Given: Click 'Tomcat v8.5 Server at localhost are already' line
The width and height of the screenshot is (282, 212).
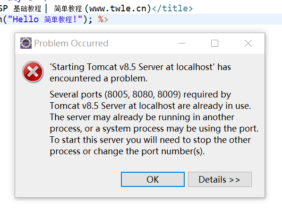Looking at the screenshot, I should click(x=150, y=106).
